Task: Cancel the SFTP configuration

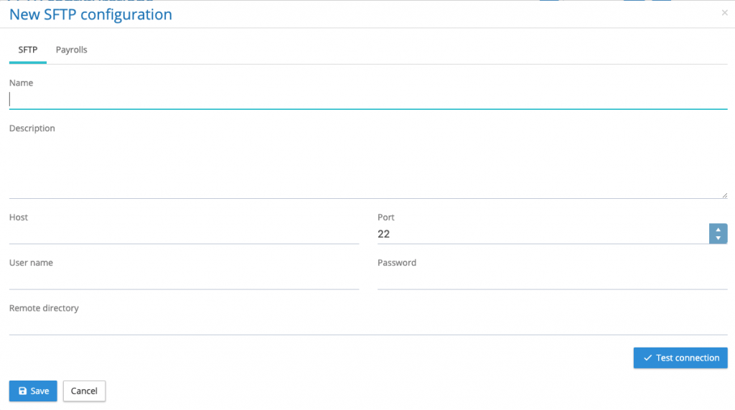Action: pos(84,391)
